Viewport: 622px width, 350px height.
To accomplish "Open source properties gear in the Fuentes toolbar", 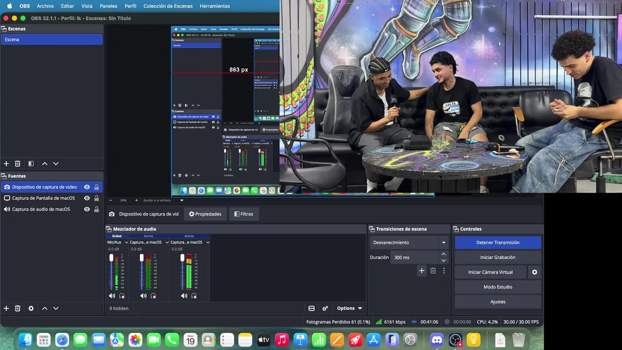I will [31, 308].
